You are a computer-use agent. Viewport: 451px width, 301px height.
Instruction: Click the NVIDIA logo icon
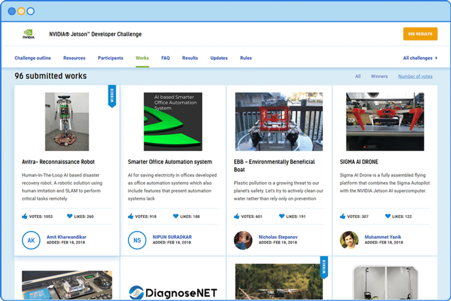(x=29, y=34)
